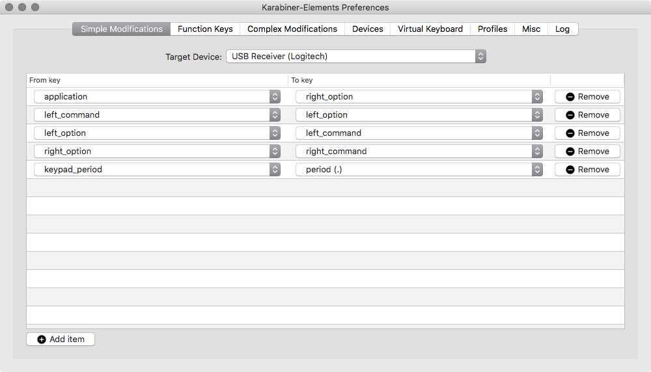Image resolution: width=651 pixels, height=372 pixels.
Task: Open the Target Device dropdown
Action: click(356, 57)
